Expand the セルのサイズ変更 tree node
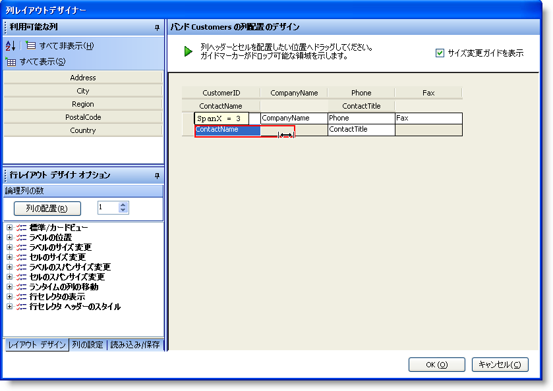The height and width of the screenshot is (391, 553). (x=9, y=257)
